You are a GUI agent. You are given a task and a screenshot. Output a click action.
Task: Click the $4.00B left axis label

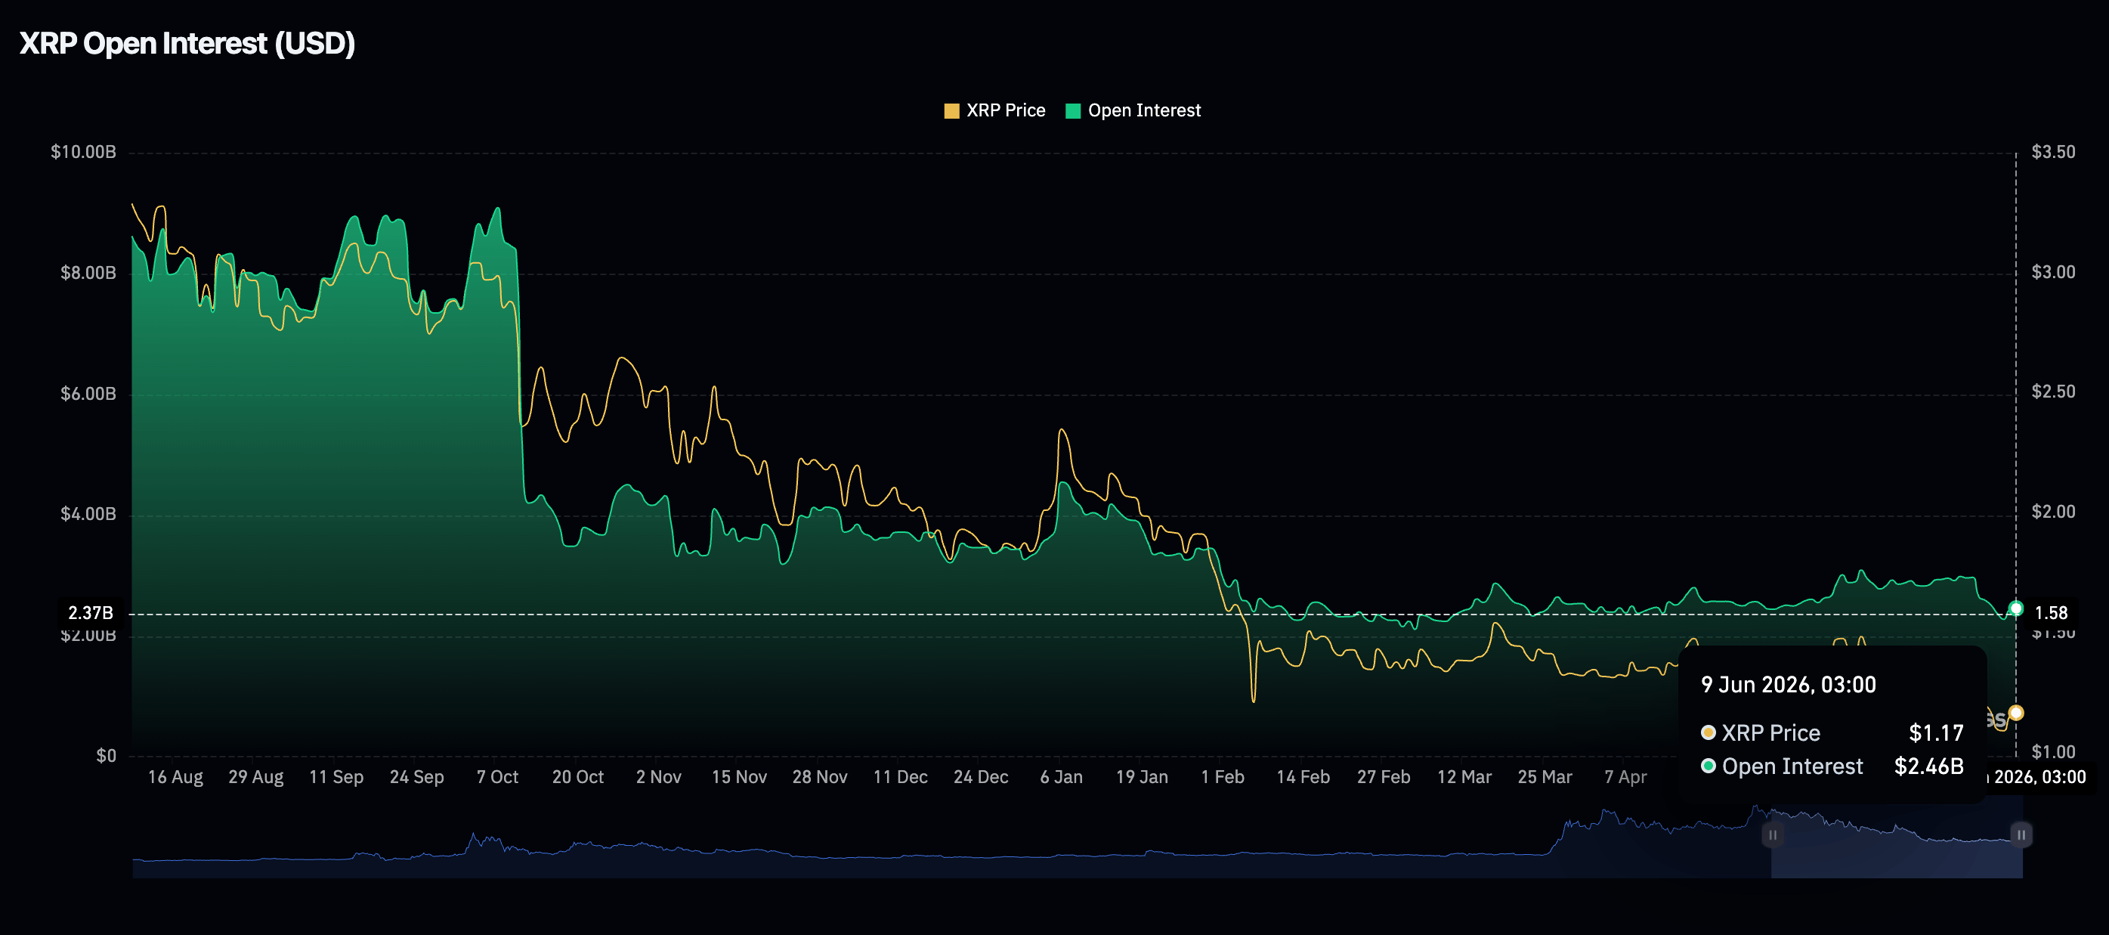[x=88, y=514]
